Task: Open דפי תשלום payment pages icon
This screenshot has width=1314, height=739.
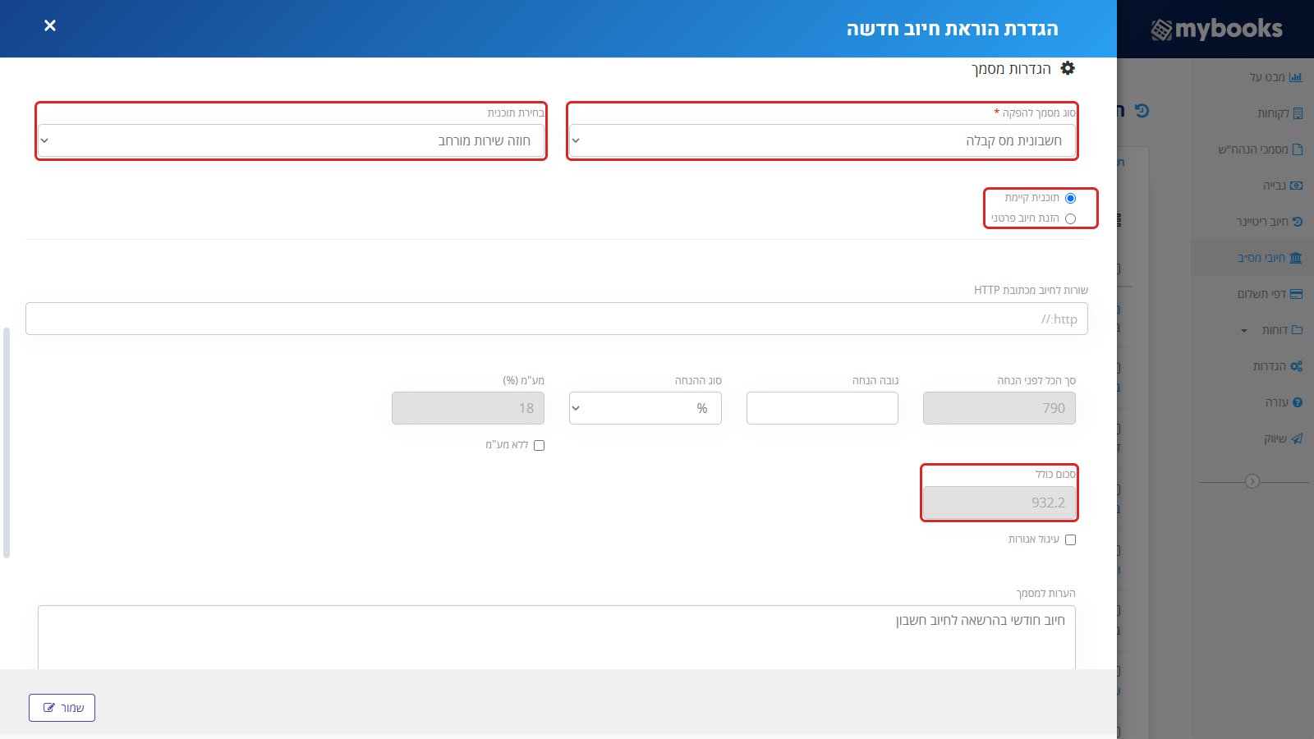Action: [x=1296, y=294]
